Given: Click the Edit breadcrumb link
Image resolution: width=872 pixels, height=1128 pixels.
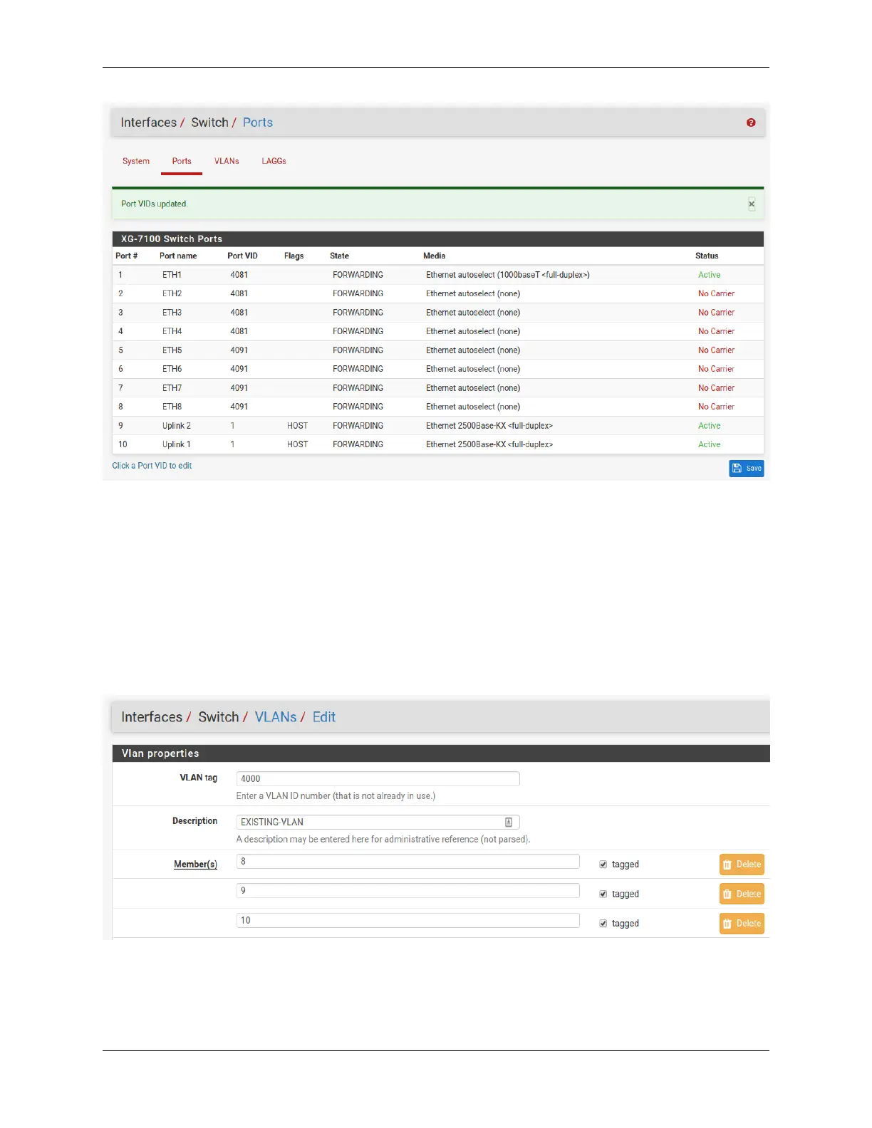Looking at the screenshot, I should [324, 717].
